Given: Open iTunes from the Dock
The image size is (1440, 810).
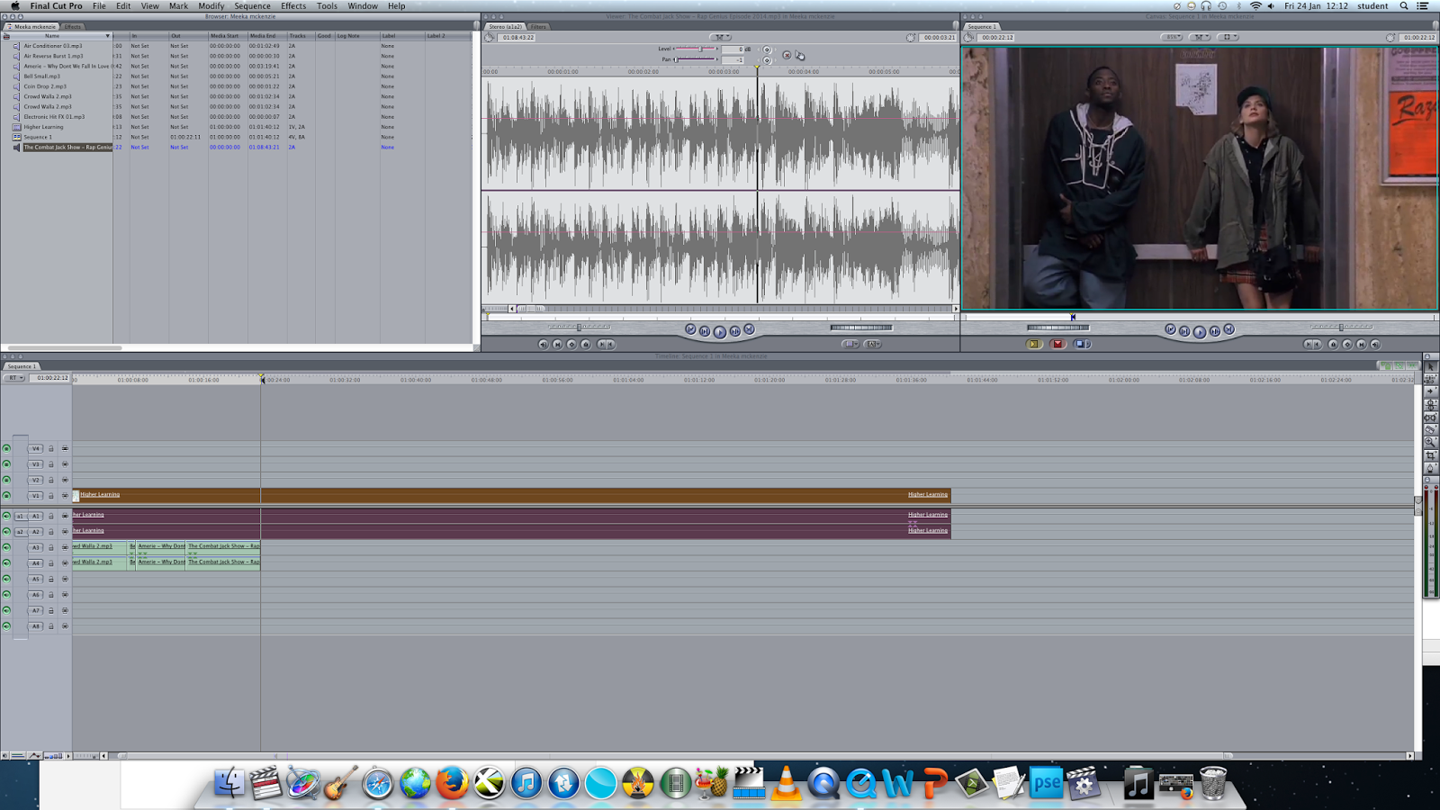Looking at the screenshot, I should point(526,783).
